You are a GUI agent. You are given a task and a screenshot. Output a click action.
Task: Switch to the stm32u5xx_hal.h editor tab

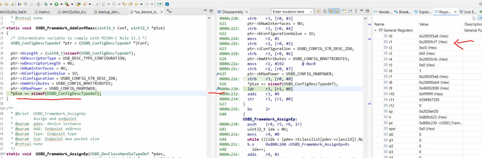[x=13, y=12]
